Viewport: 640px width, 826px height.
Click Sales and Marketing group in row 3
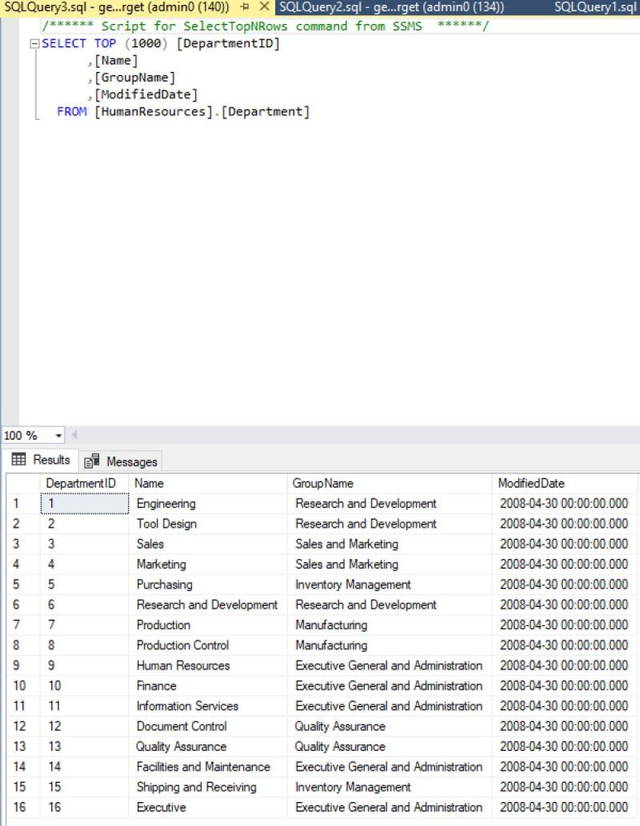pyautogui.click(x=389, y=544)
